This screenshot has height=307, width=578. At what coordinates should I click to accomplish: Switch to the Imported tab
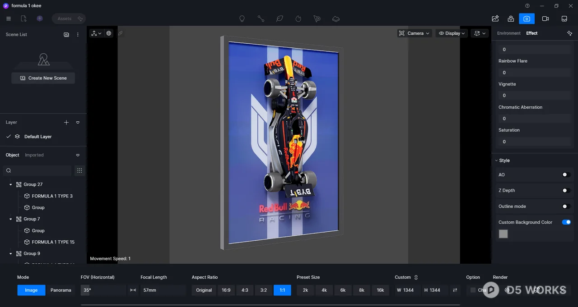34,155
